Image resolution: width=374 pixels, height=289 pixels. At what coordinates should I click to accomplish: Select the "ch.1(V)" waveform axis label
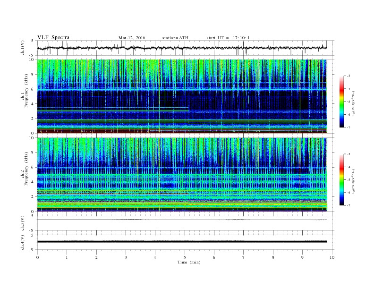pos(23,48)
